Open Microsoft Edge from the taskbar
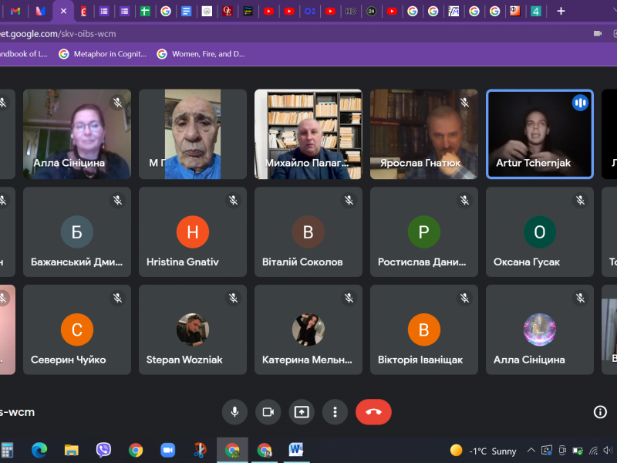The width and height of the screenshot is (617, 463). 39,450
